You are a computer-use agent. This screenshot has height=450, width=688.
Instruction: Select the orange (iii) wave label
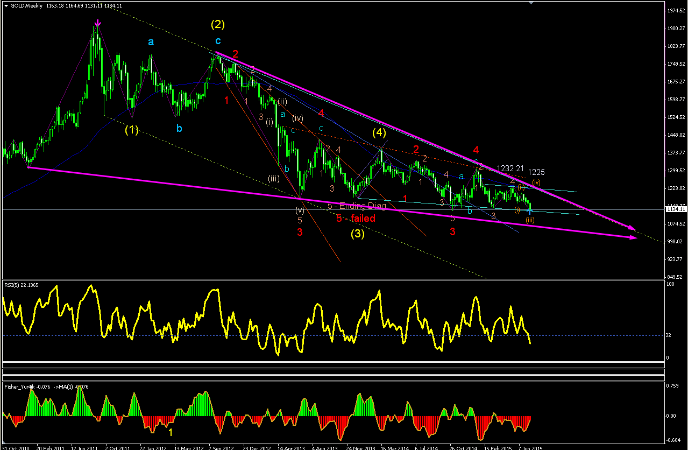530,220
